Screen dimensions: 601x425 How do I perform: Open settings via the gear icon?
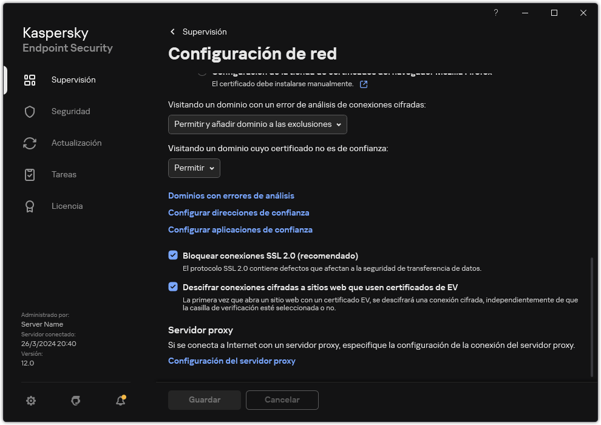(30, 401)
